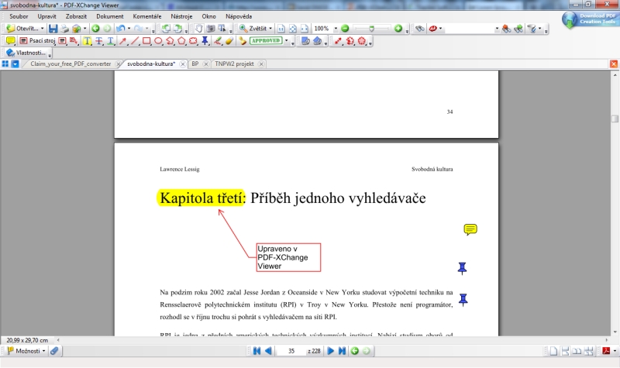Open the Upravit menu
Image resolution: width=620 pixels, height=368 pixels.
click(x=47, y=16)
